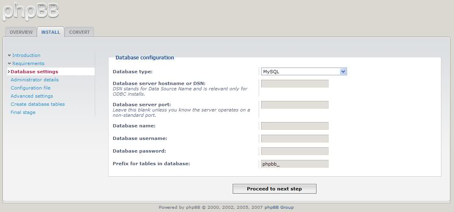The image size is (454, 212).
Task: Click the Introduction completed-step marker icon
Action: [9, 55]
